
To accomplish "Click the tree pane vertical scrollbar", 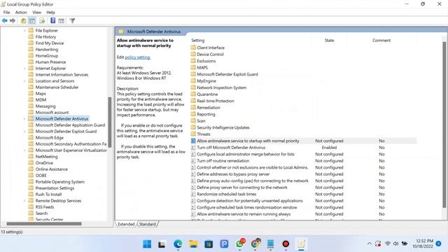I will pyautogui.click(x=110, y=123).
